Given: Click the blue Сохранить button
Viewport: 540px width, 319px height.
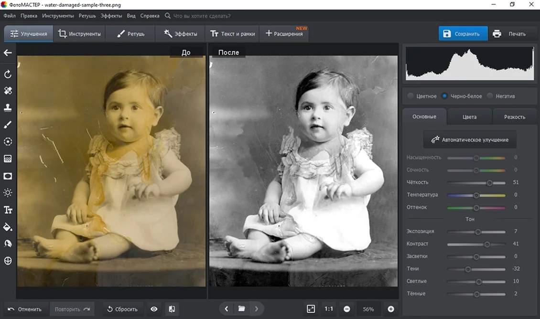Looking at the screenshot, I should tap(463, 34).
